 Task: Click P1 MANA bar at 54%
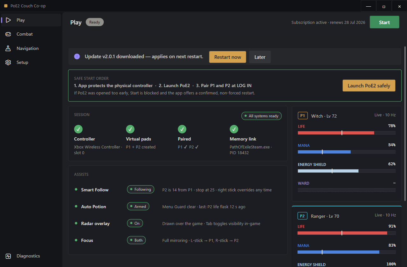click(x=347, y=152)
